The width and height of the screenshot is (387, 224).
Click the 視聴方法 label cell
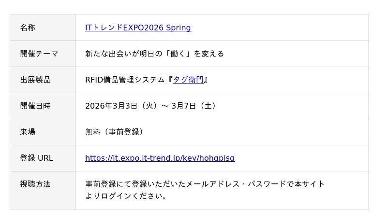tap(35, 184)
